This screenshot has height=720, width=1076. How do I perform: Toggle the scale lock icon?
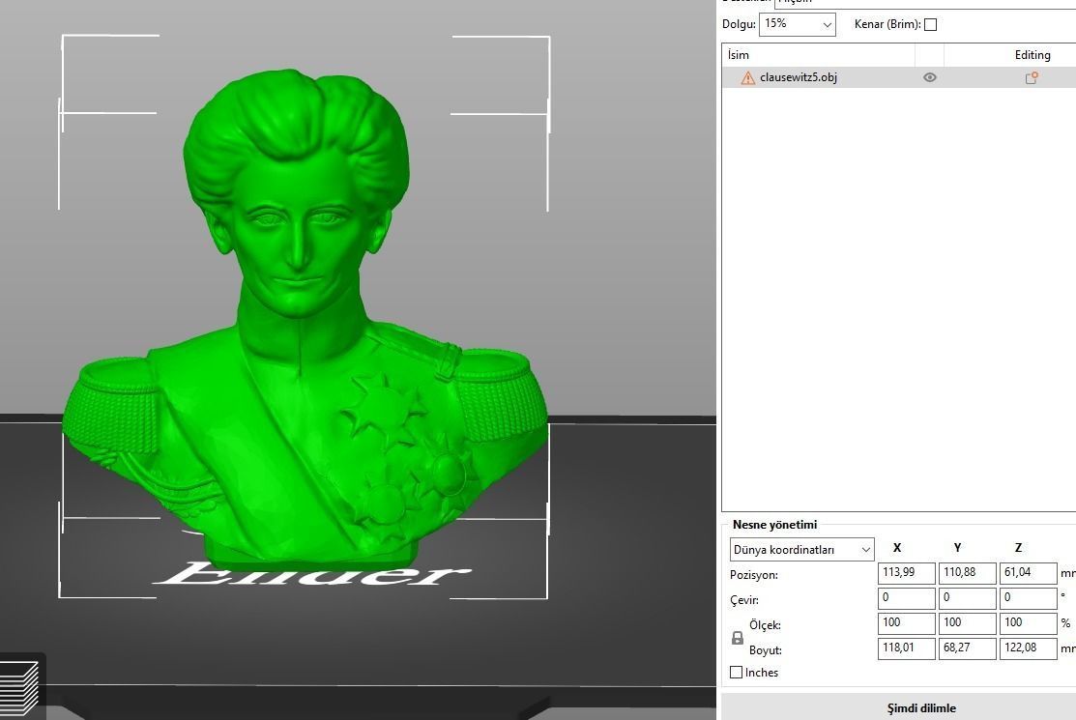[737, 638]
